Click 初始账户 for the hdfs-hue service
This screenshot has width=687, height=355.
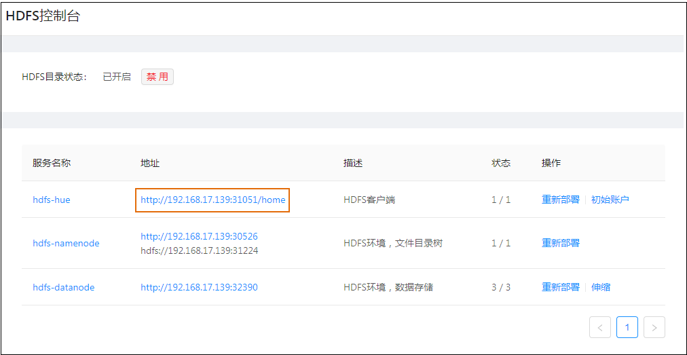click(x=610, y=200)
